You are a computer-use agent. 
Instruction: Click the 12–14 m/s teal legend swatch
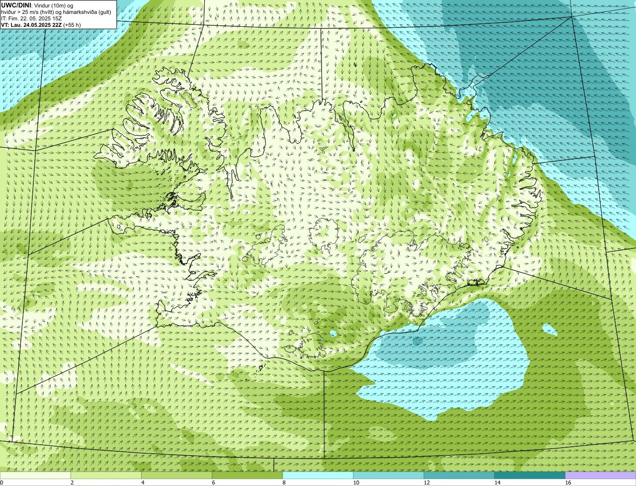(x=459, y=475)
